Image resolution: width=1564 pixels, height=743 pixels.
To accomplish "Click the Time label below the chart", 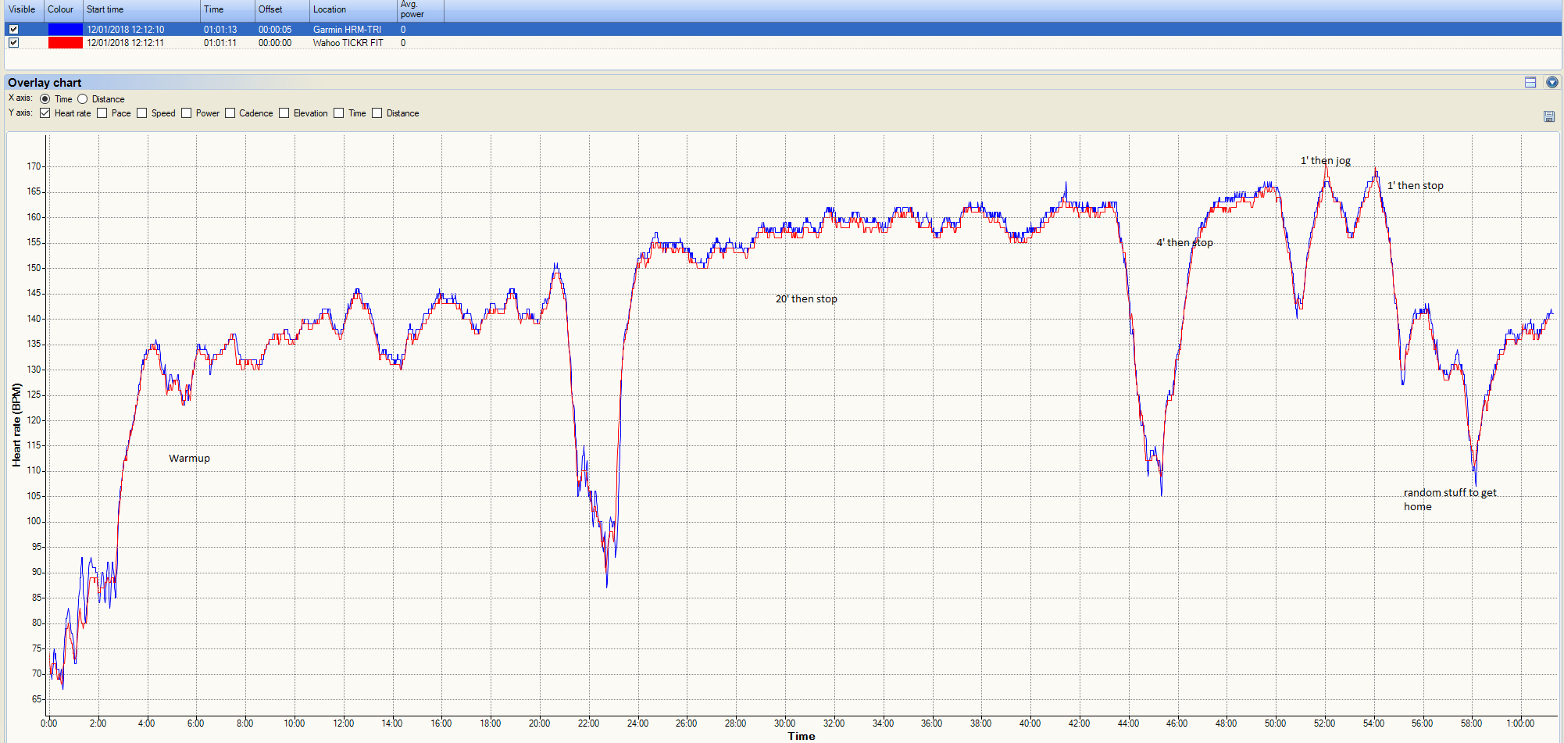I will (x=802, y=736).
